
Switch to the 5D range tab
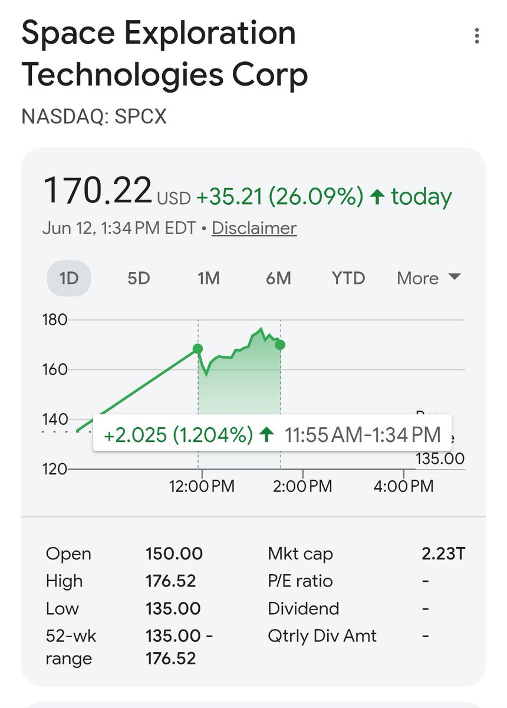click(x=139, y=278)
